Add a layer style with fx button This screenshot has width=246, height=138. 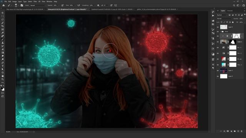pos(224,131)
